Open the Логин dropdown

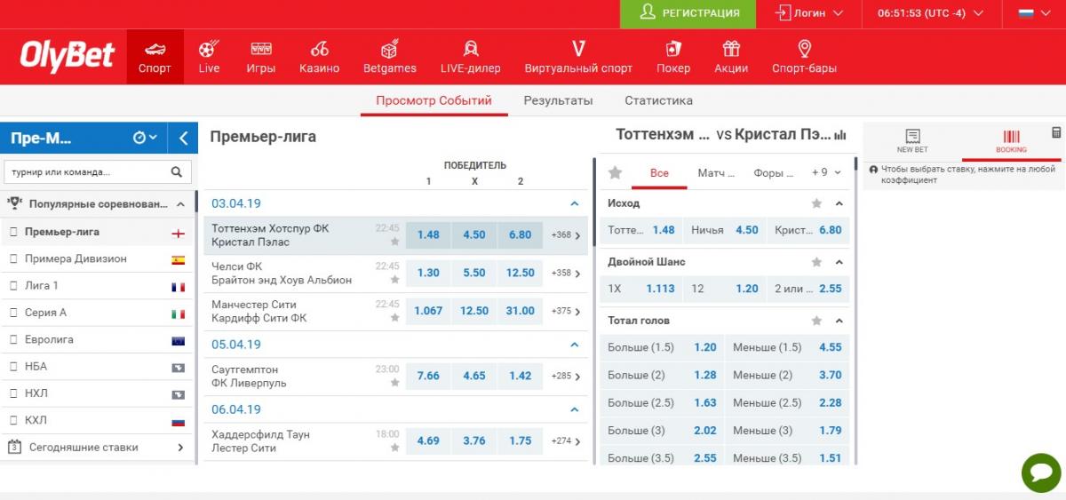point(808,13)
